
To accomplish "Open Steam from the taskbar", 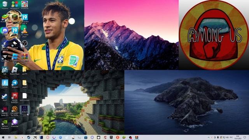I will coord(28,137).
